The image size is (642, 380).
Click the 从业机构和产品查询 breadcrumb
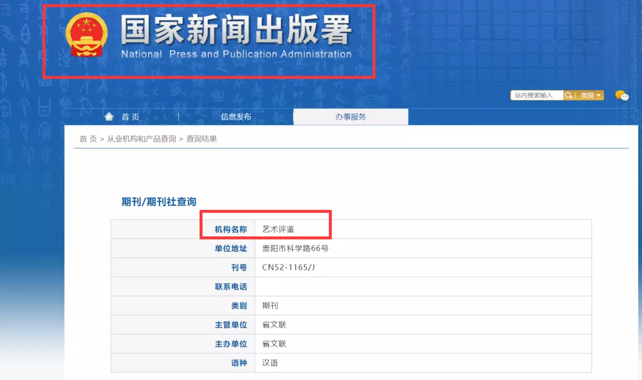click(x=142, y=139)
